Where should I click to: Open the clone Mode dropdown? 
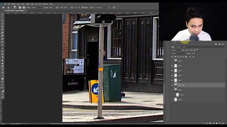pos(37,7)
